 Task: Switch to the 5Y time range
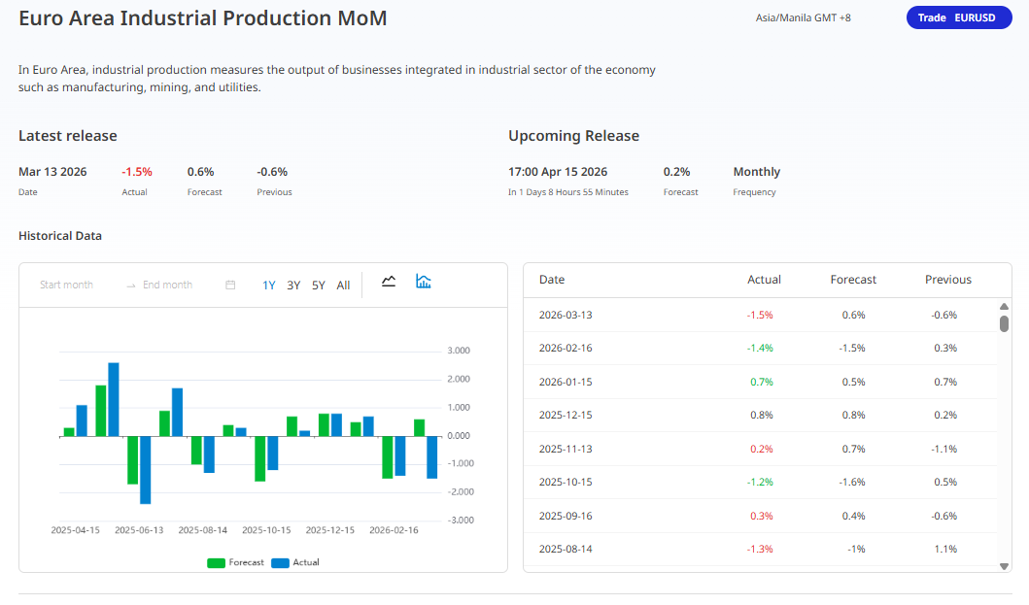[x=319, y=286]
